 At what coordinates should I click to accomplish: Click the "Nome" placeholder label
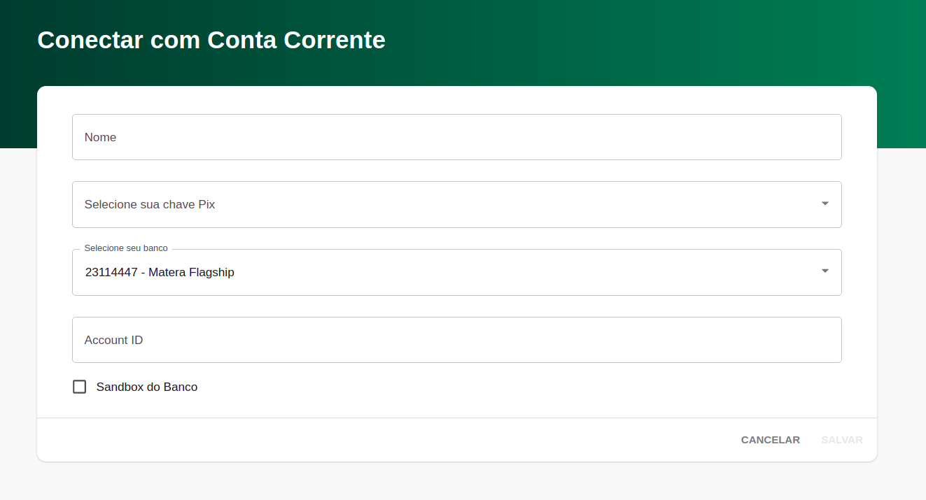pyautogui.click(x=100, y=137)
